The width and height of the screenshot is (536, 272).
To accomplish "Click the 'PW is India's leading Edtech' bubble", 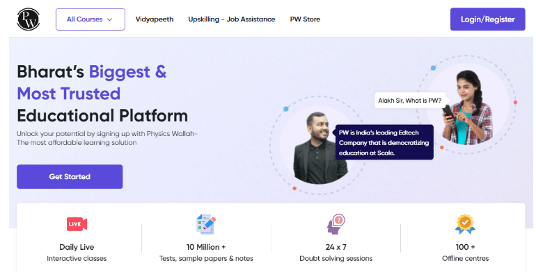I will [384, 142].
